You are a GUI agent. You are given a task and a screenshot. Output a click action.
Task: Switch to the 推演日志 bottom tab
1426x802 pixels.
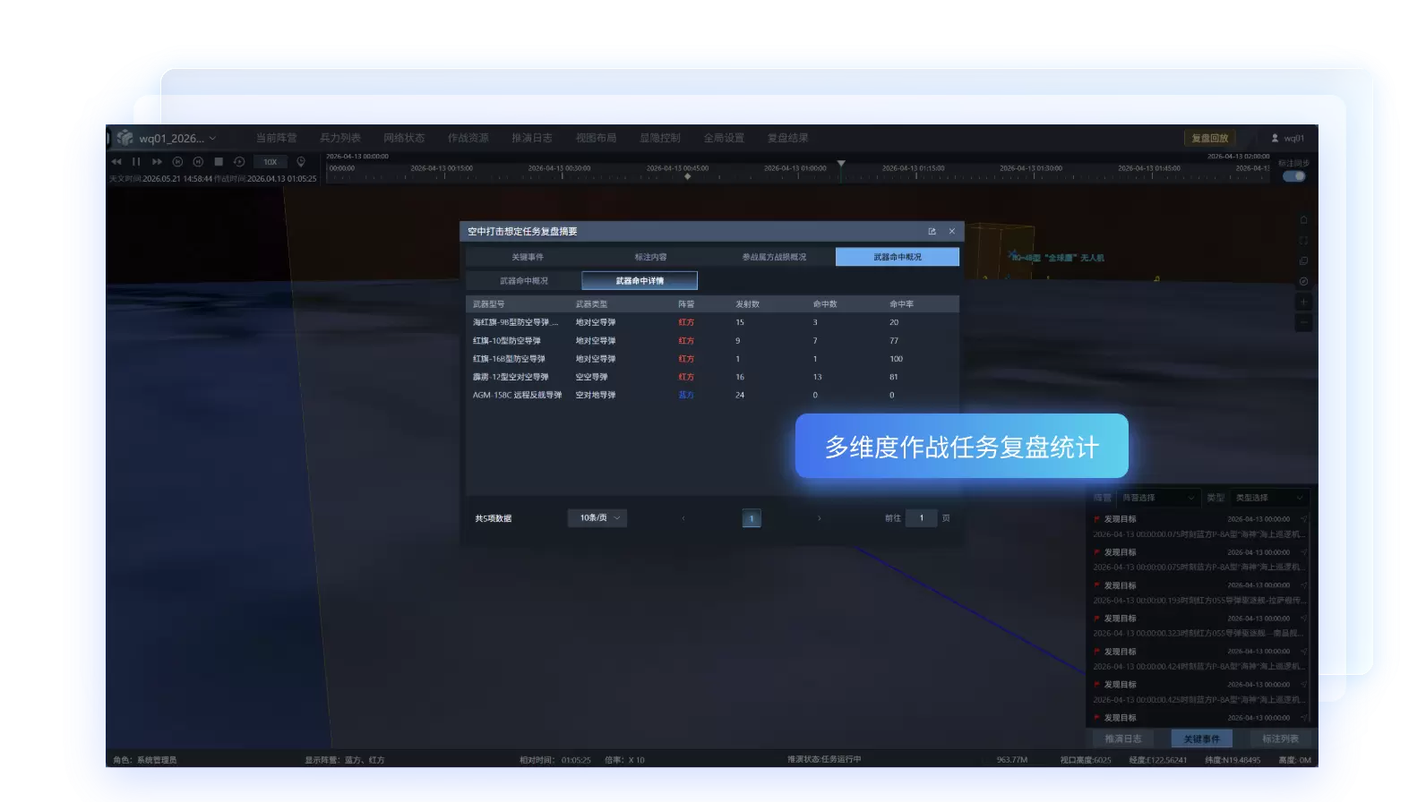[x=1123, y=738]
